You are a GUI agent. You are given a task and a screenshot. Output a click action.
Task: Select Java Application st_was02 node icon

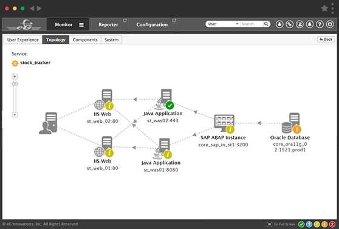point(165,99)
